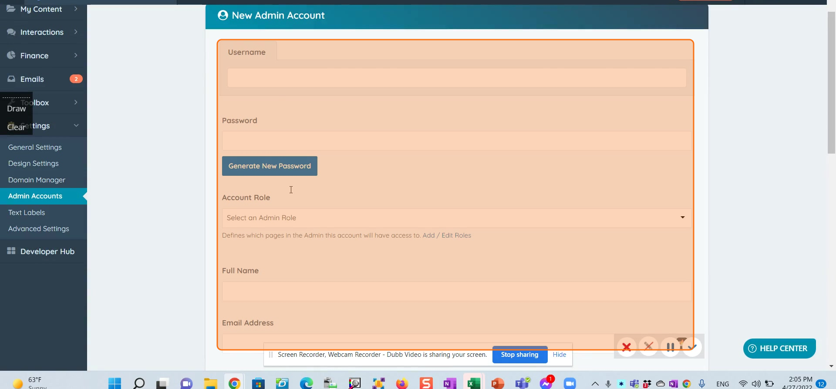Click Generate New Password button
The height and width of the screenshot is (389, 836).
(x=270, y=166)
